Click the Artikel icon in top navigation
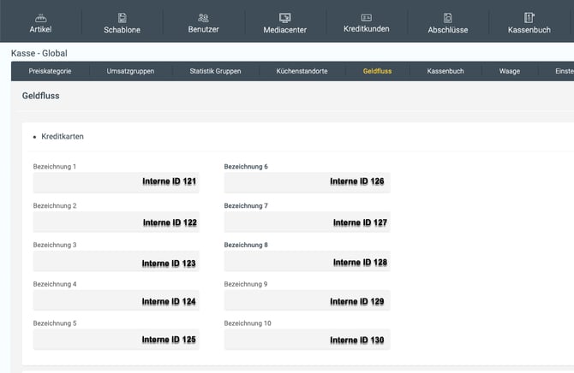Screen dimensions: 574x373 40,17
